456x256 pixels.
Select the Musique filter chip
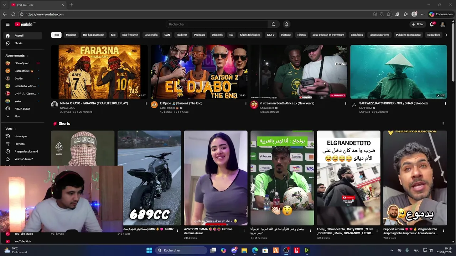tap(71, 35)
